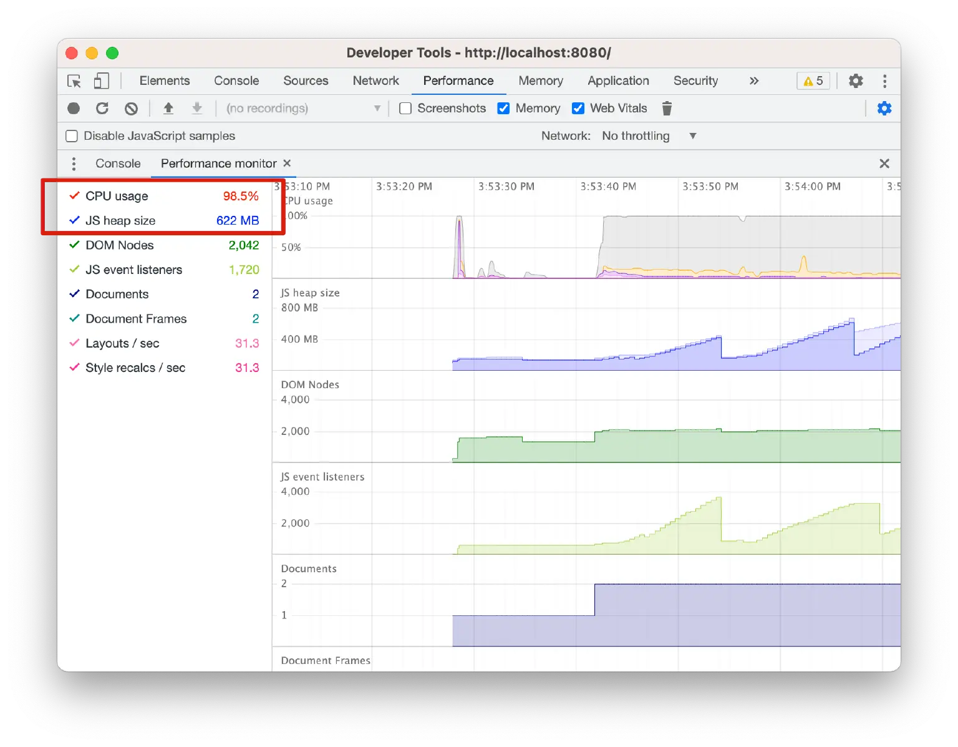This screenshot has height=747, width=958.
Task: Switch to the Network tab
Action: point(375,81)
